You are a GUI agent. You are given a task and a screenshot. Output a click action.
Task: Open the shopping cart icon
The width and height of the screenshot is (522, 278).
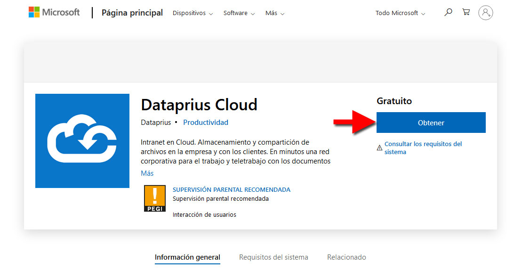click(466, 12)
